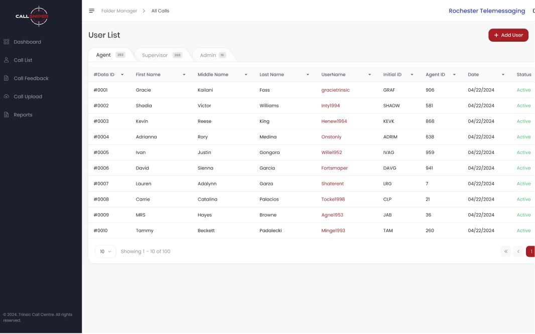Screen dimensions: 535x334
Task: Open the Date column sort dropdown
Action: [x=503, y=75]
